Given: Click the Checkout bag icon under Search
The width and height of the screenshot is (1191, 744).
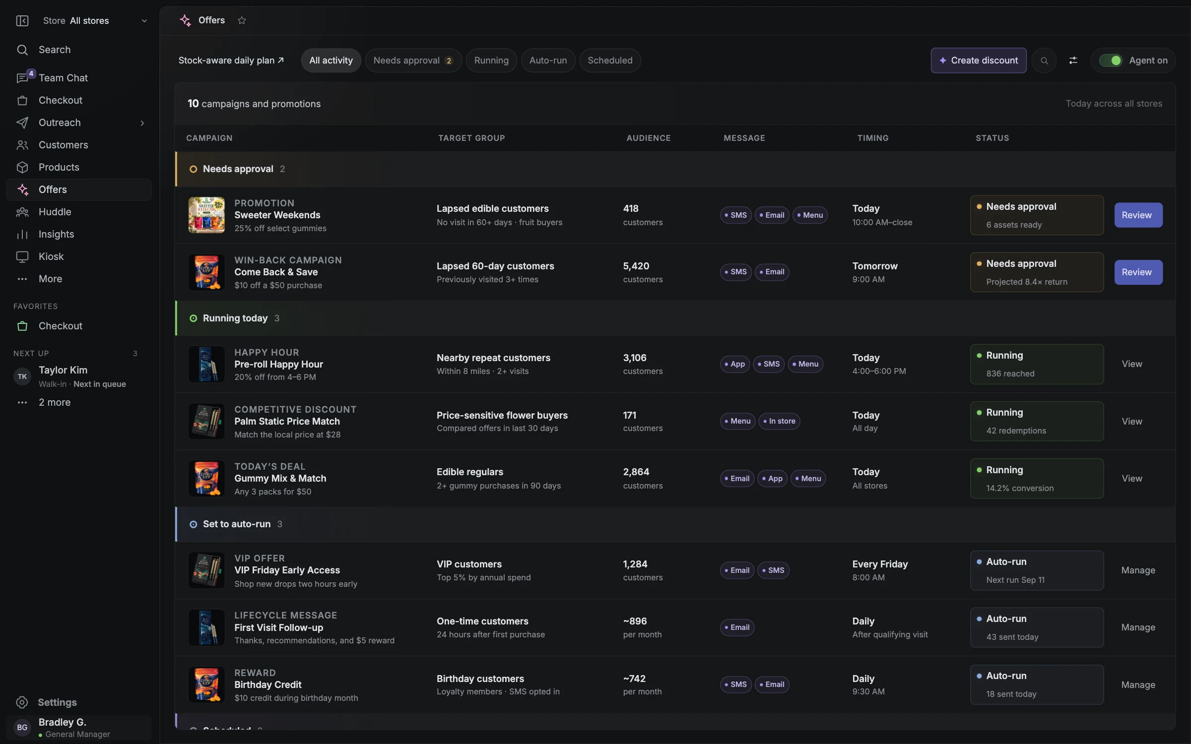Looking at the screenshot, I should (22, 100).
